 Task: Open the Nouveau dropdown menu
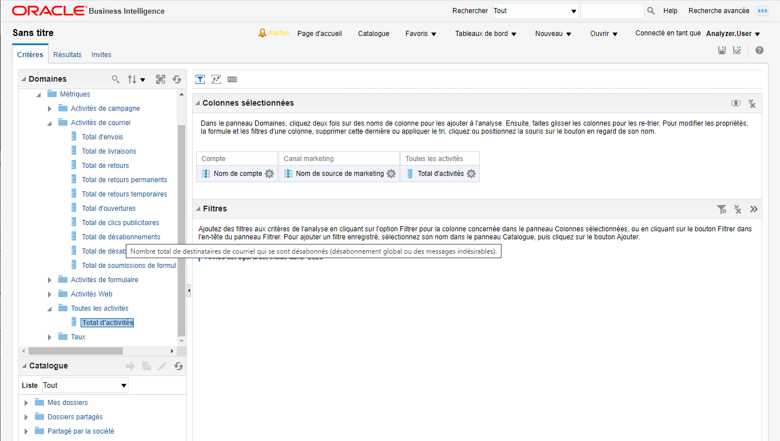[x=553, y=34]
